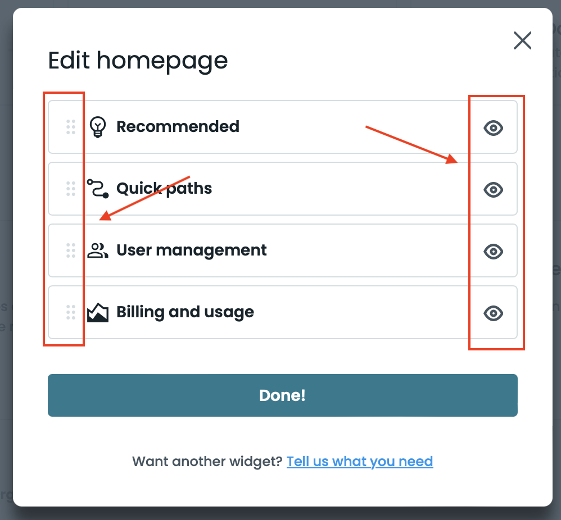Click the Edit homepage title text

coord(138,60)
